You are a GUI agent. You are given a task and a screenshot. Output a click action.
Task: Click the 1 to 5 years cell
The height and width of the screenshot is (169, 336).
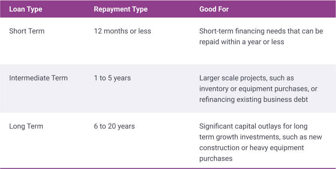click(x=112, y=78)
